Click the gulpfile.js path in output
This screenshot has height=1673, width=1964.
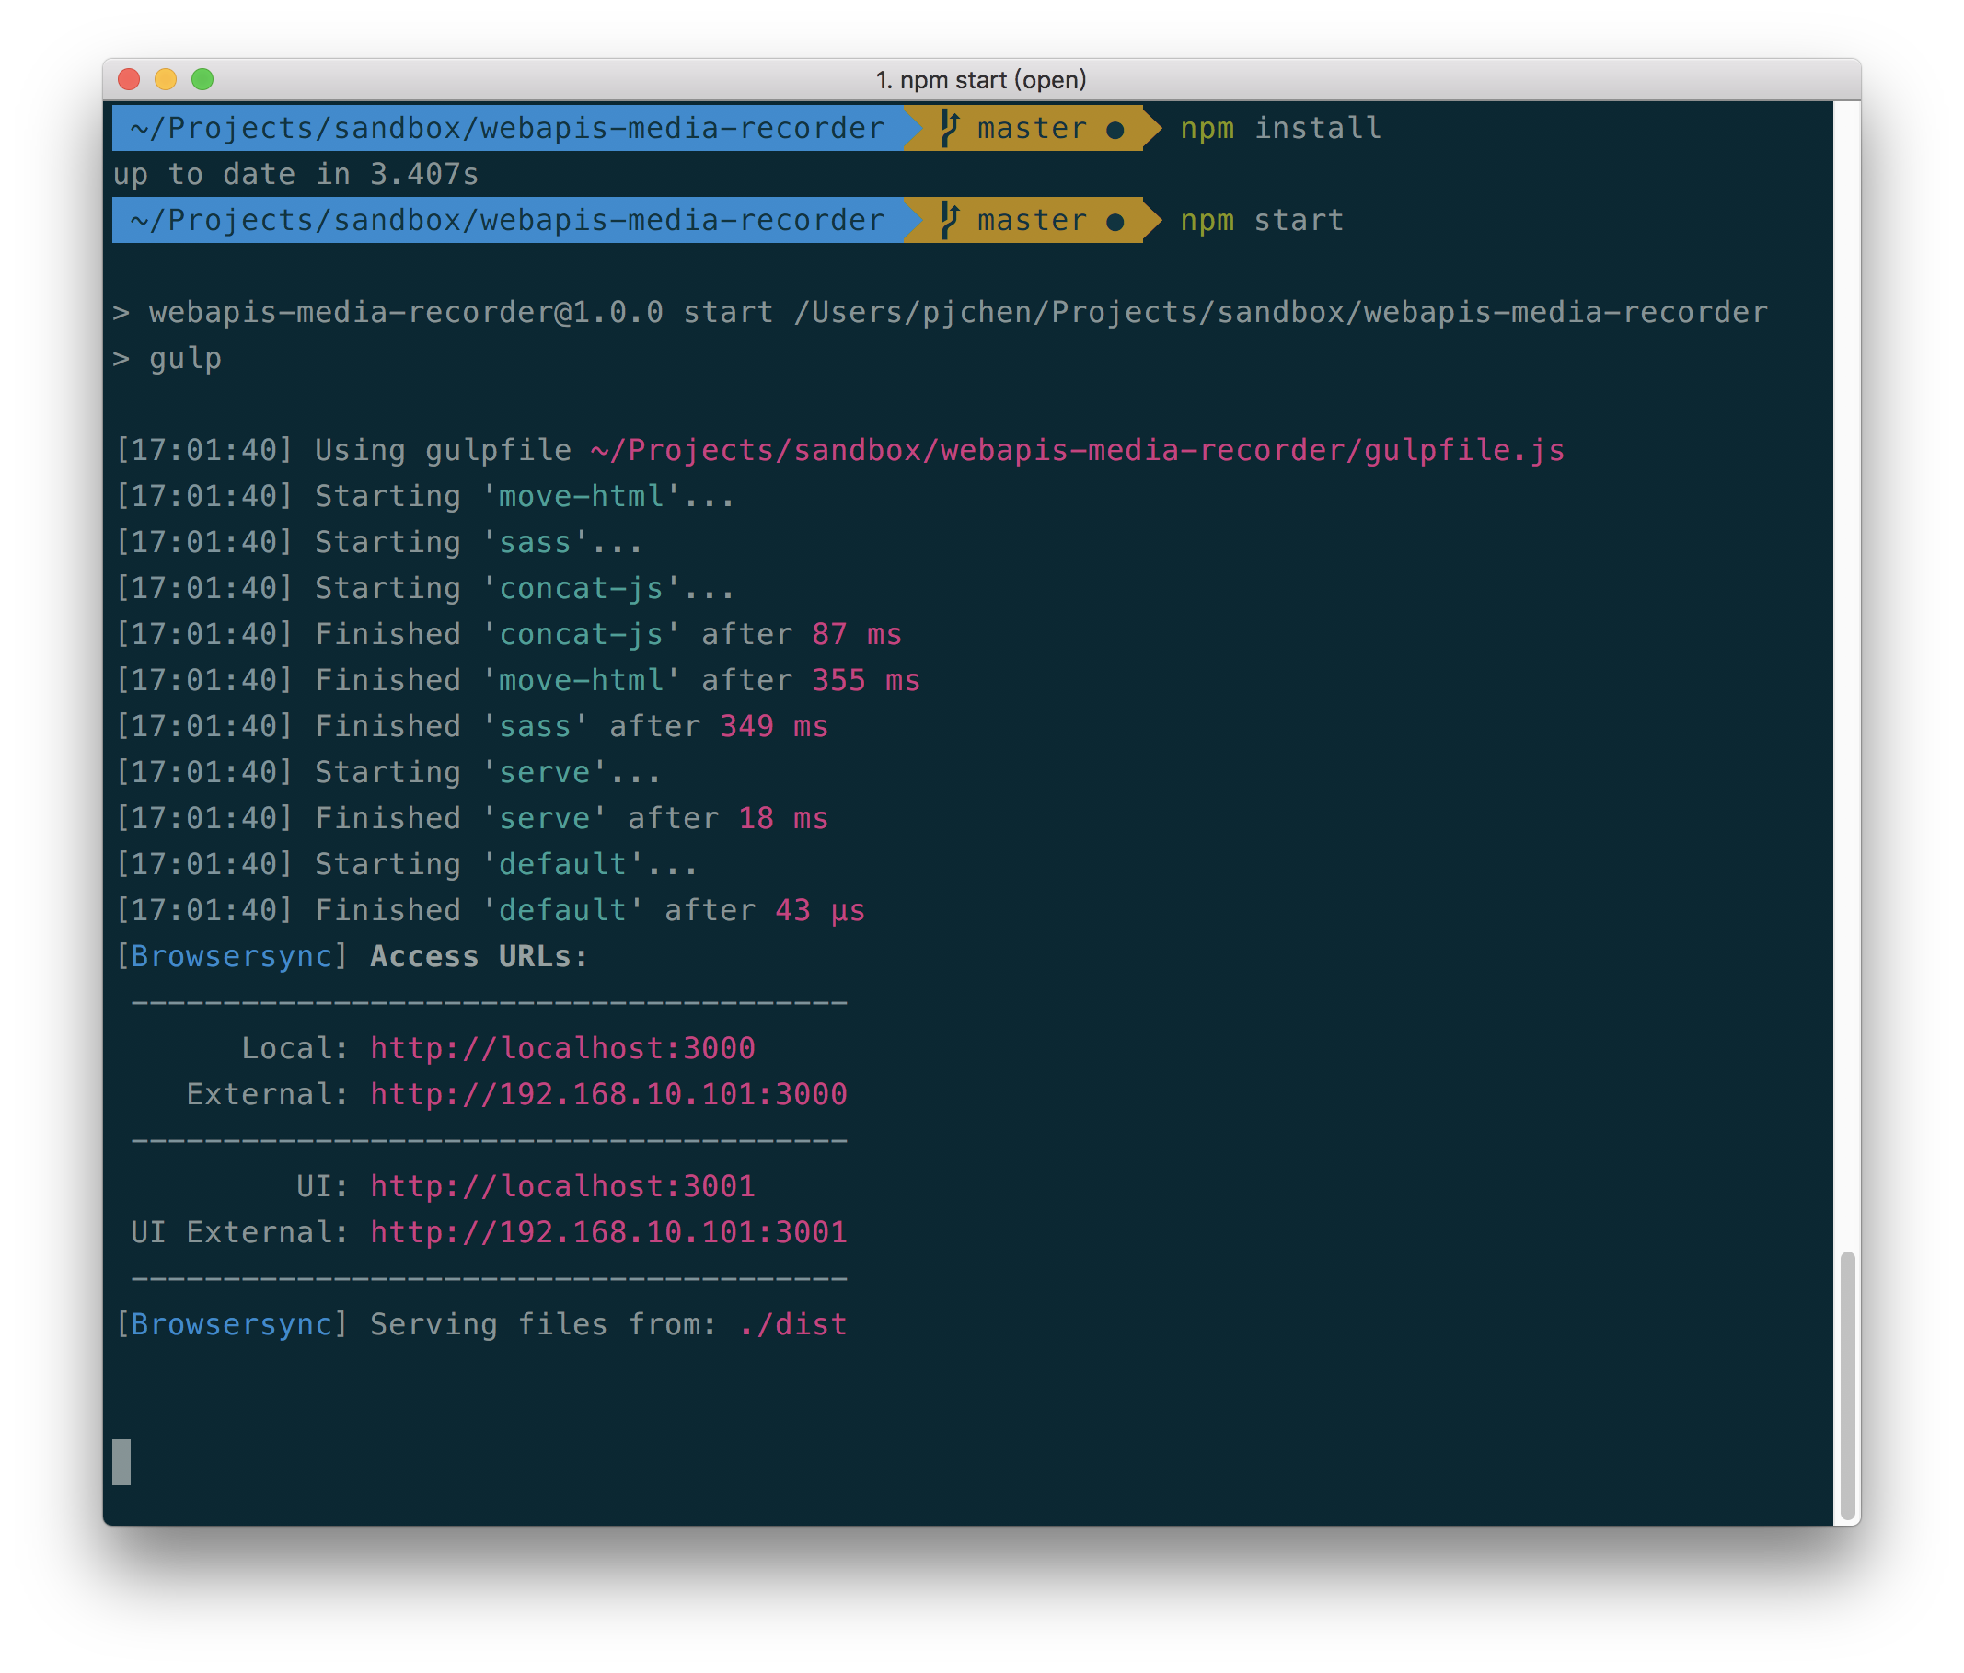[1078, 450]
